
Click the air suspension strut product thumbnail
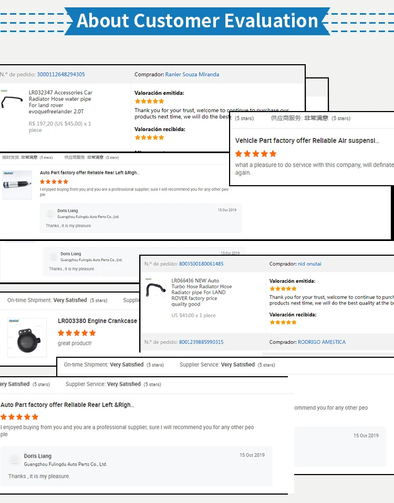(17, 185)
